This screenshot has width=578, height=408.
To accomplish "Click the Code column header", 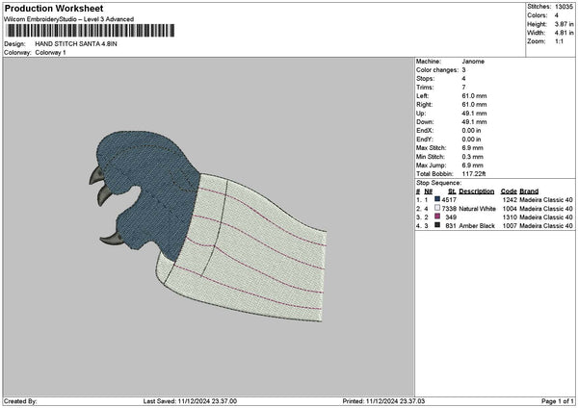I will (x=509, y=191).
